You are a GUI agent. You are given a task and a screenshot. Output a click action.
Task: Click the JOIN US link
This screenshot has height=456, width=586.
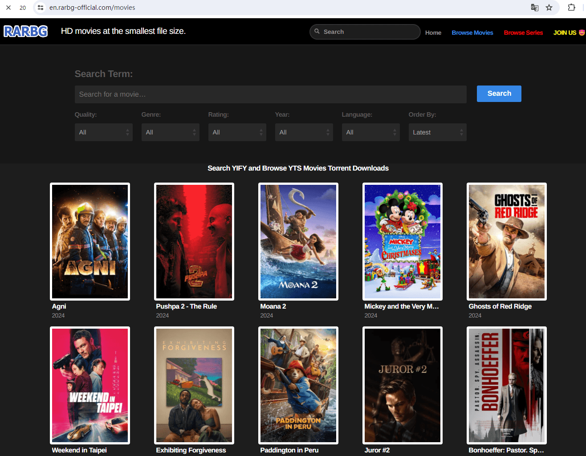[x=569, y=33]
